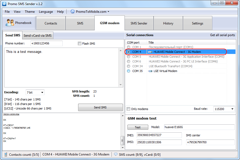
Task: Open the Encoding dropdown
Action: point(35,92)
